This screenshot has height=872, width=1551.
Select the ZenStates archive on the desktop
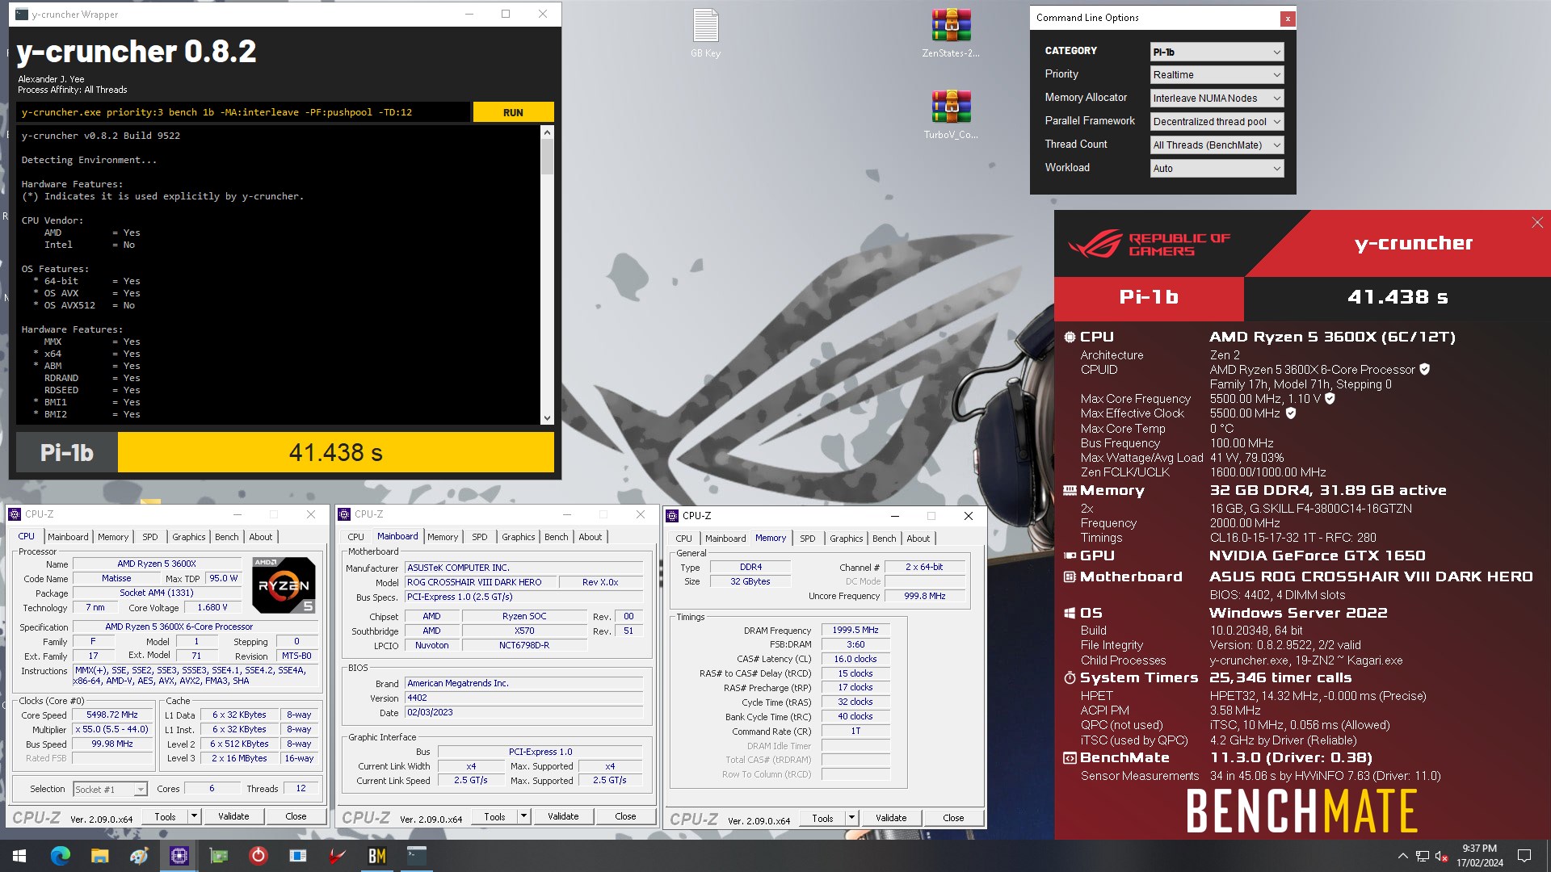pos(951,33)
